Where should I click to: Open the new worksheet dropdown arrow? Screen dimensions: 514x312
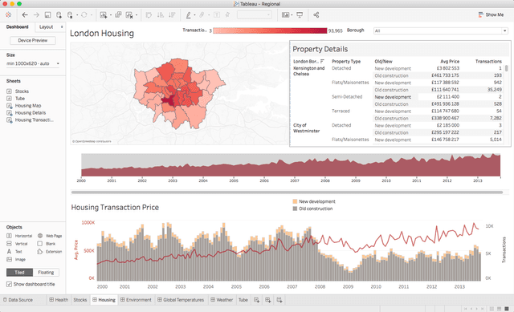111,14
